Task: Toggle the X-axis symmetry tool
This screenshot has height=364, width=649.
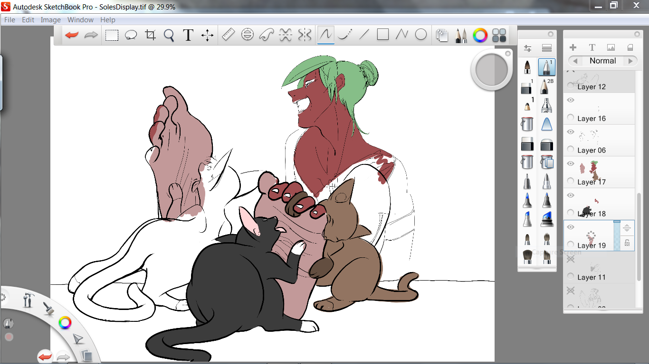Action: click(286, 35)
